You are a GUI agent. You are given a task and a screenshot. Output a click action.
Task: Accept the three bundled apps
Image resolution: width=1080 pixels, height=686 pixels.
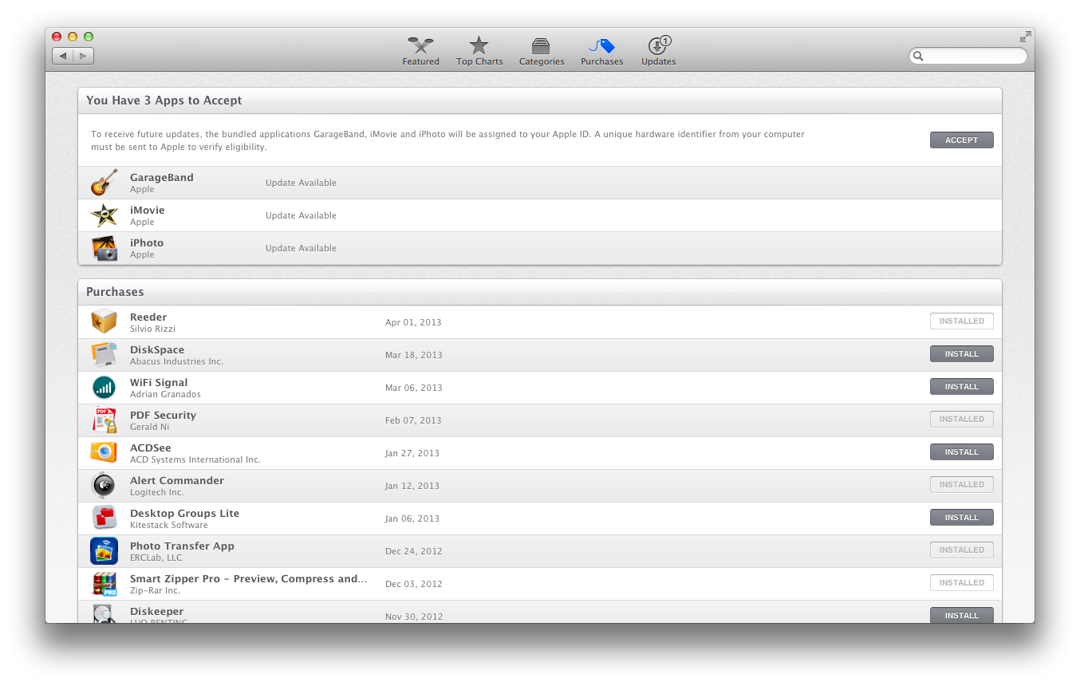[x=961, y=140]
